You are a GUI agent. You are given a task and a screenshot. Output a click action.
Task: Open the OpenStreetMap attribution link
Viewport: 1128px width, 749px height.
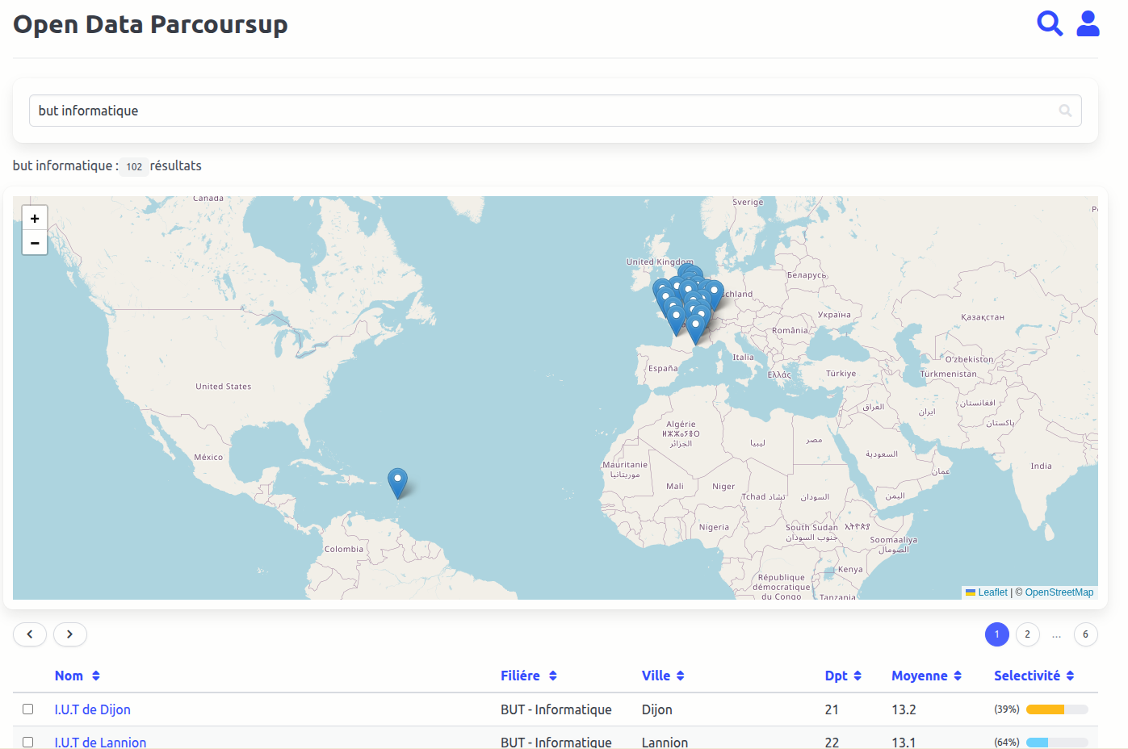pyautogui.click(x=1059, y=592)
